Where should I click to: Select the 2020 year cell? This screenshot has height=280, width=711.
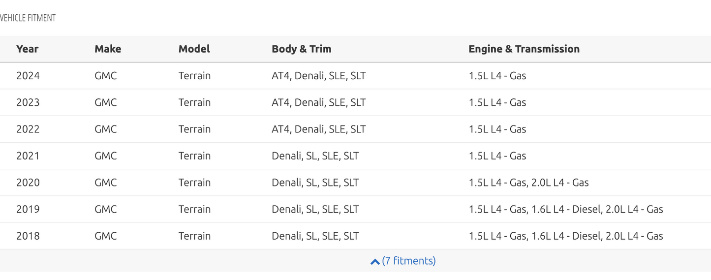point(28,183)
